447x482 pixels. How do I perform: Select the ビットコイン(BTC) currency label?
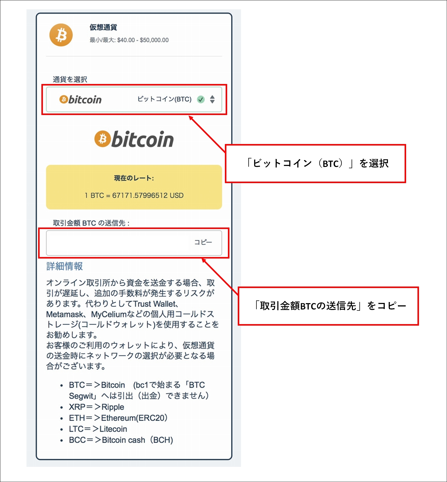click(164, 99)
